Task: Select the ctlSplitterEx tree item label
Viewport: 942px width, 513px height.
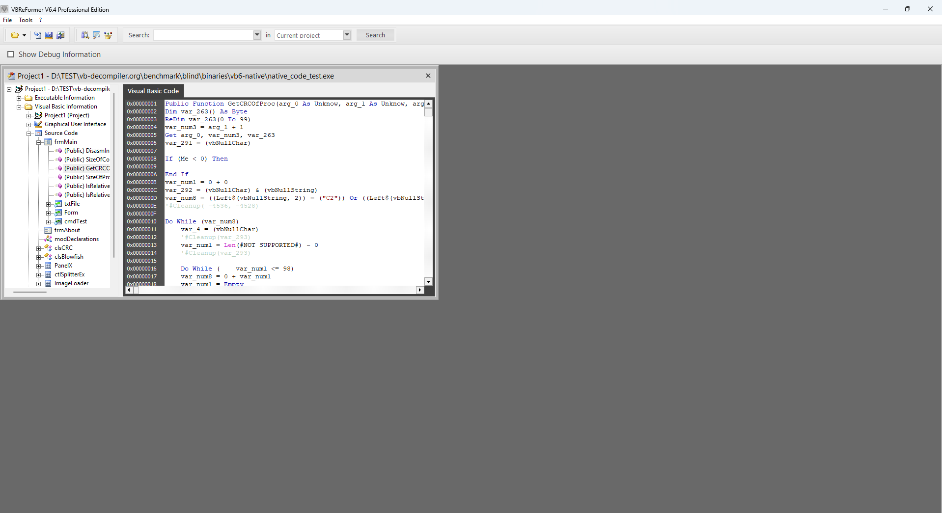Action: [x=70, y=274]
